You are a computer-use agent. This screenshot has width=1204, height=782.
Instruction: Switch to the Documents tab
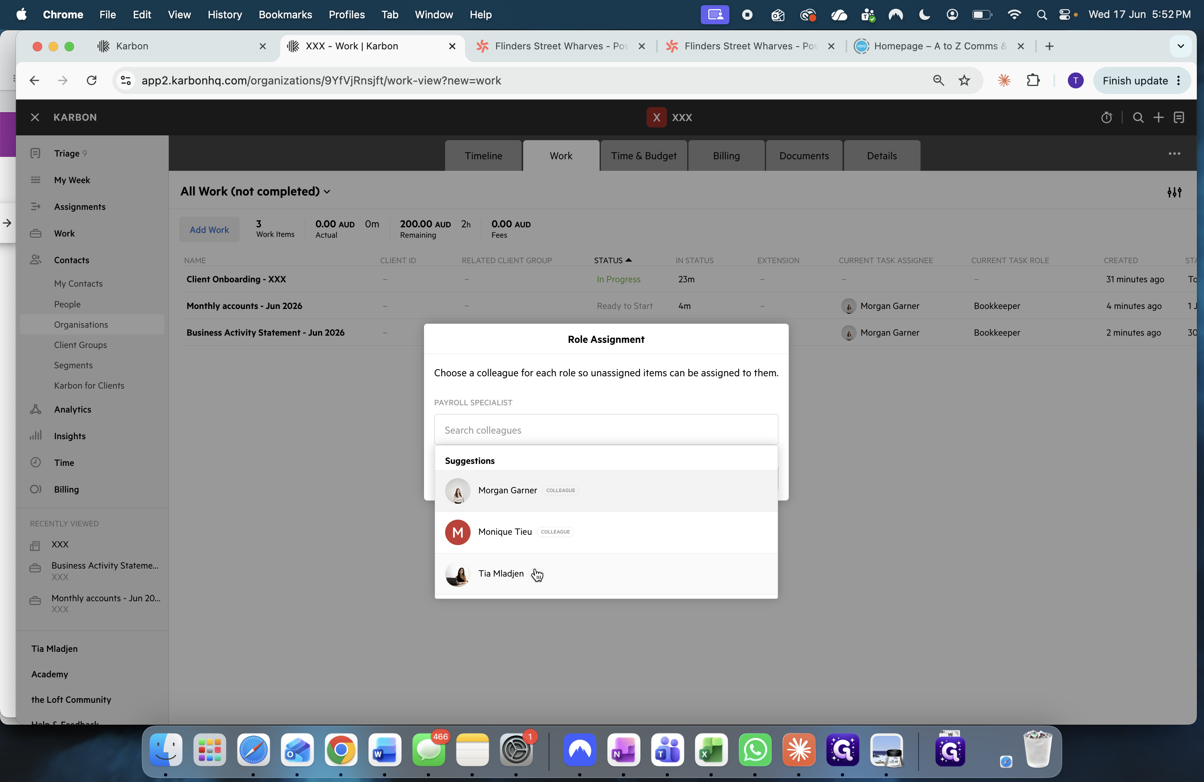point(804,156)
